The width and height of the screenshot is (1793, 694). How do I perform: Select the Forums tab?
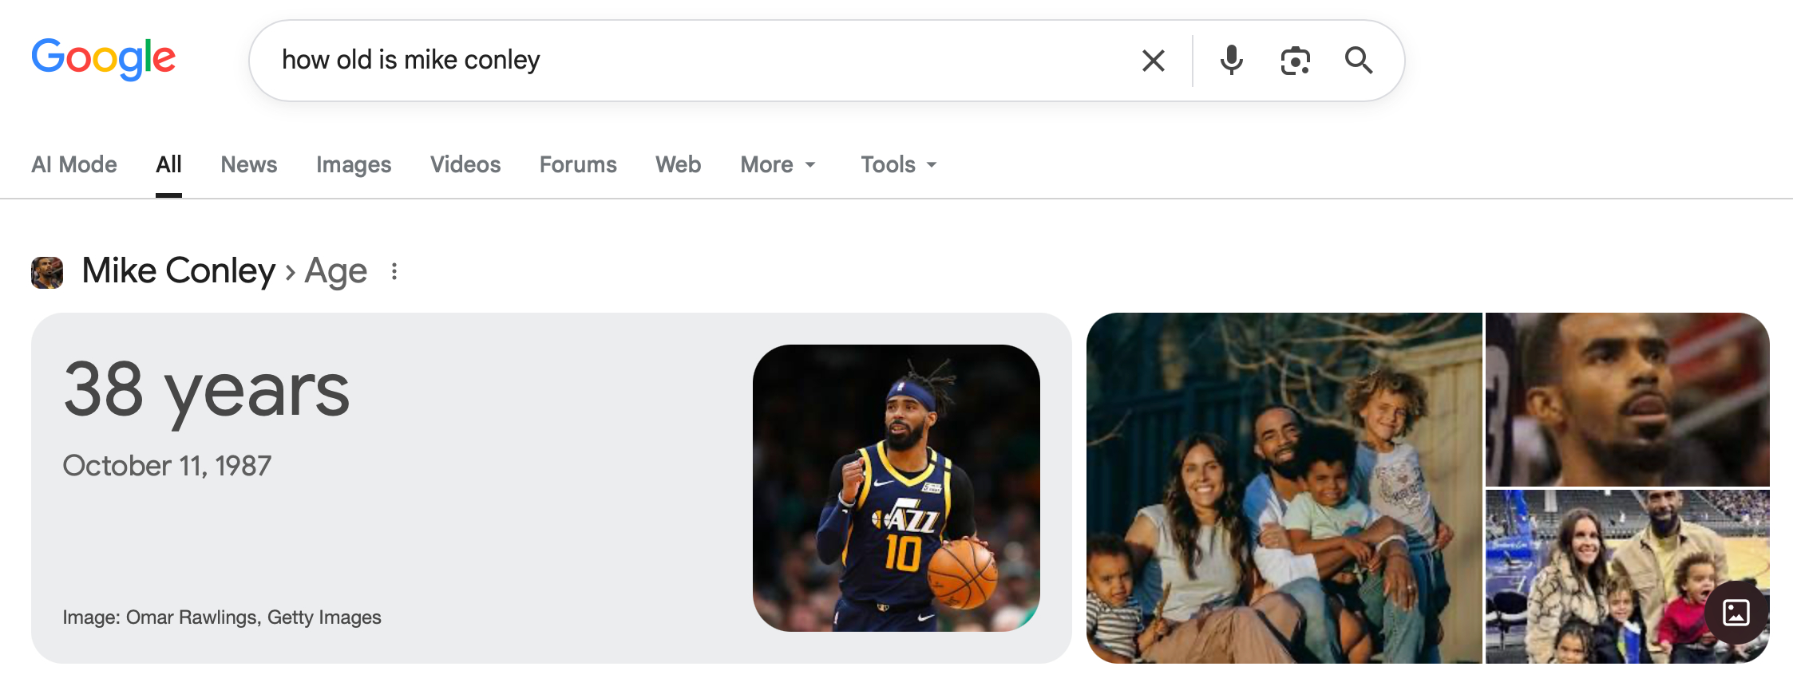578,164
